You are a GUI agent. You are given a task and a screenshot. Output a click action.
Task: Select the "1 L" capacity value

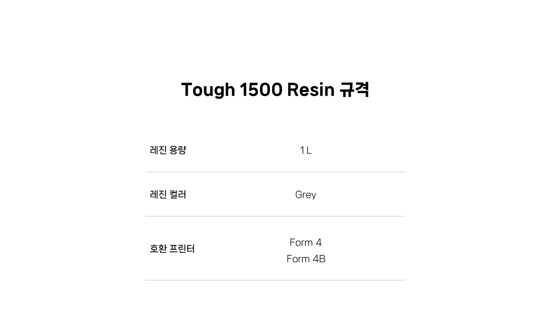coord(306,150)
